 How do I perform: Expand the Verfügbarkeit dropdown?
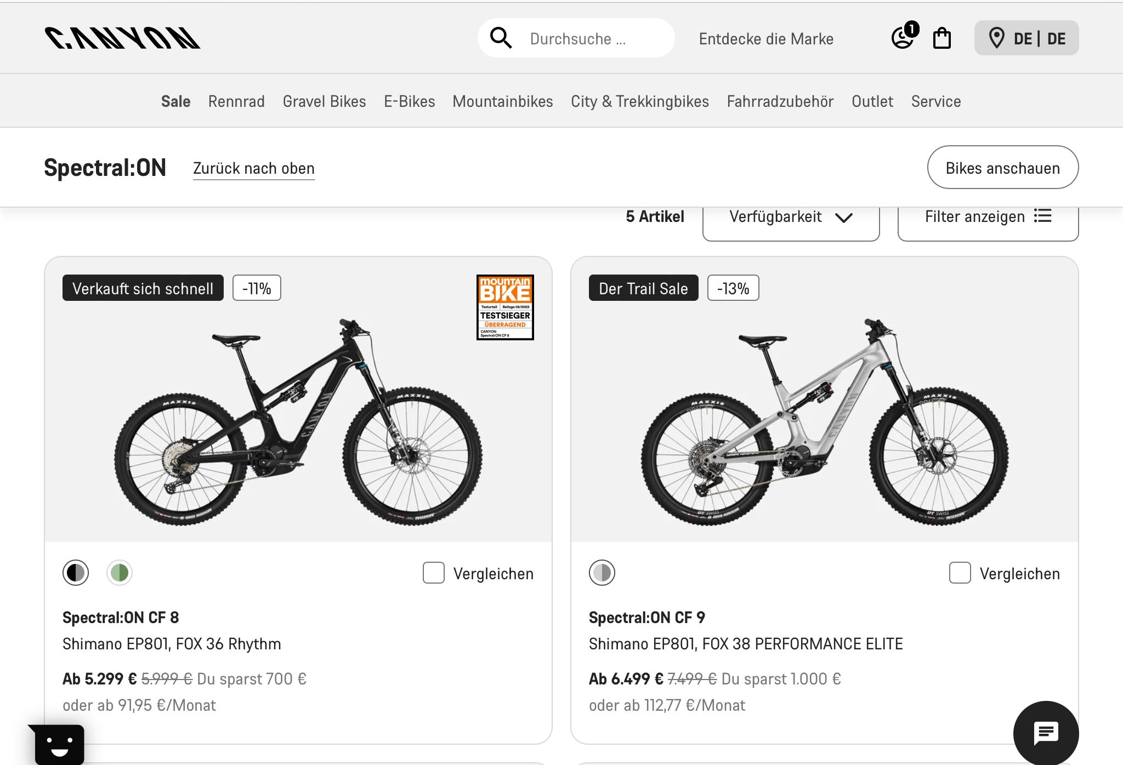point(791,218)
